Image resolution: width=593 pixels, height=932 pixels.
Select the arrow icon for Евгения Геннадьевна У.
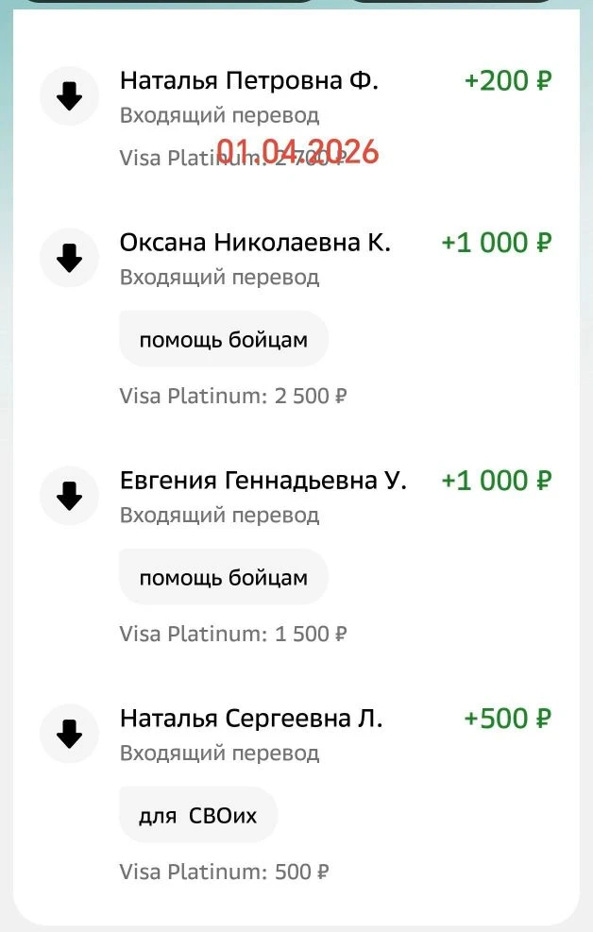pyautogui.click(x=70, y=496)
